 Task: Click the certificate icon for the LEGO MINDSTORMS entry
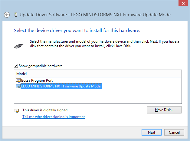click(18, 86)
